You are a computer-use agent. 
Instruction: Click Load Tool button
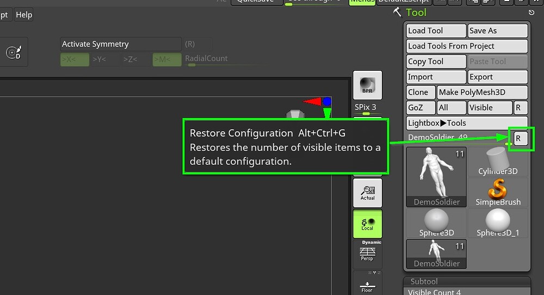click(436, 30)
